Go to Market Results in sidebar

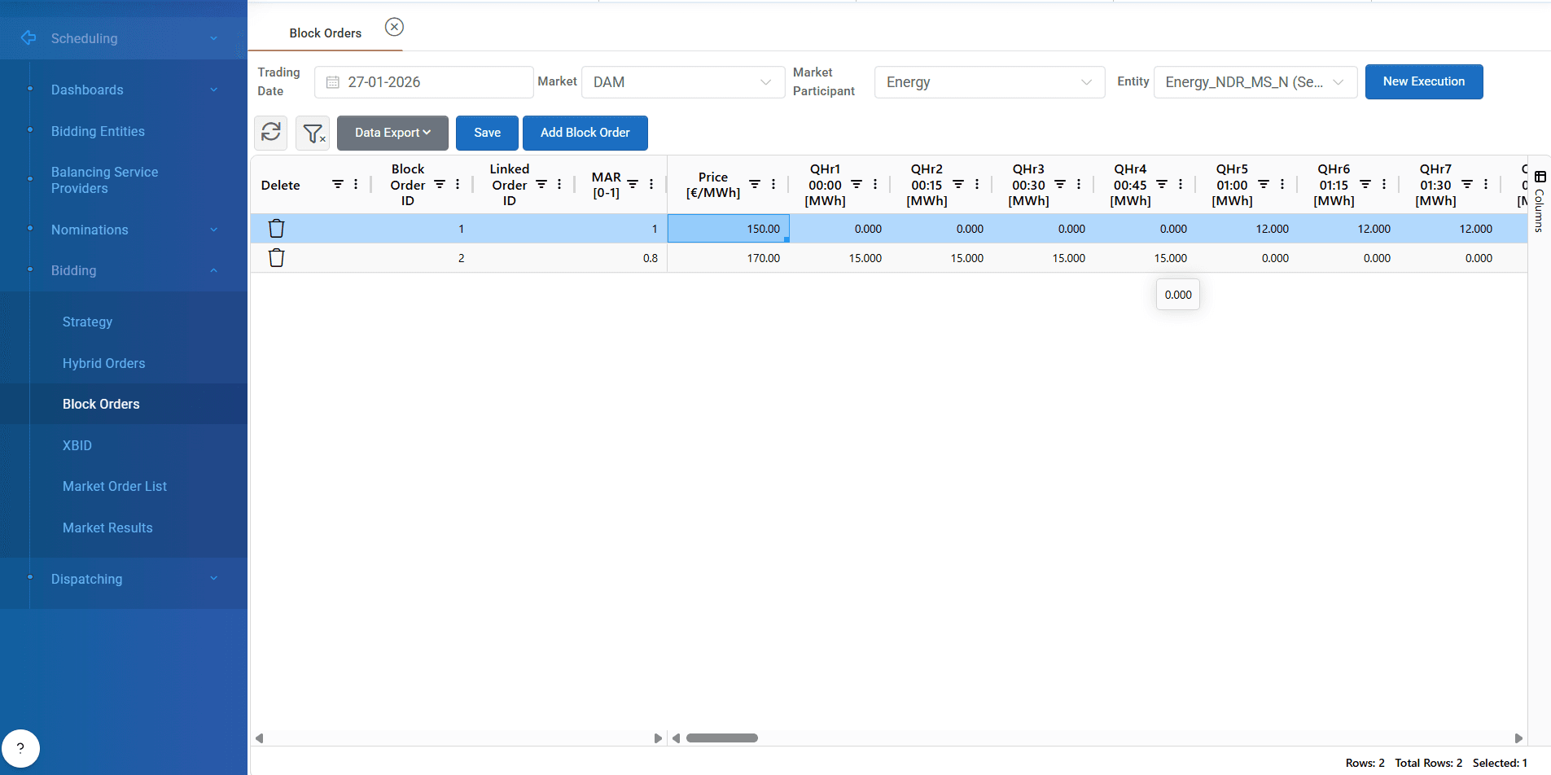[x=107, y=528]
